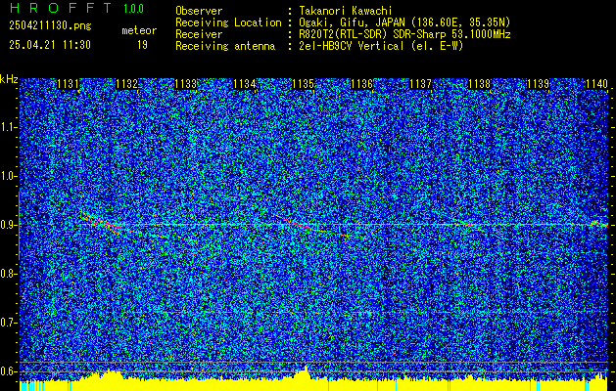Screen dimensions: 616x391
Task: Click the 1133 time marker
Action: coord(185,84)
